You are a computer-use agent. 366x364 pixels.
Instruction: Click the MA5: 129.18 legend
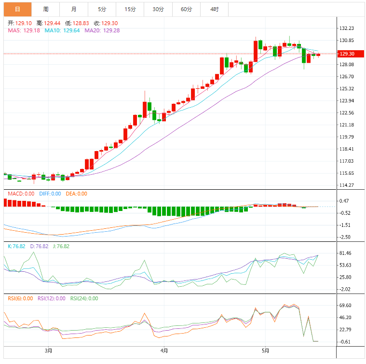(24, 30)
